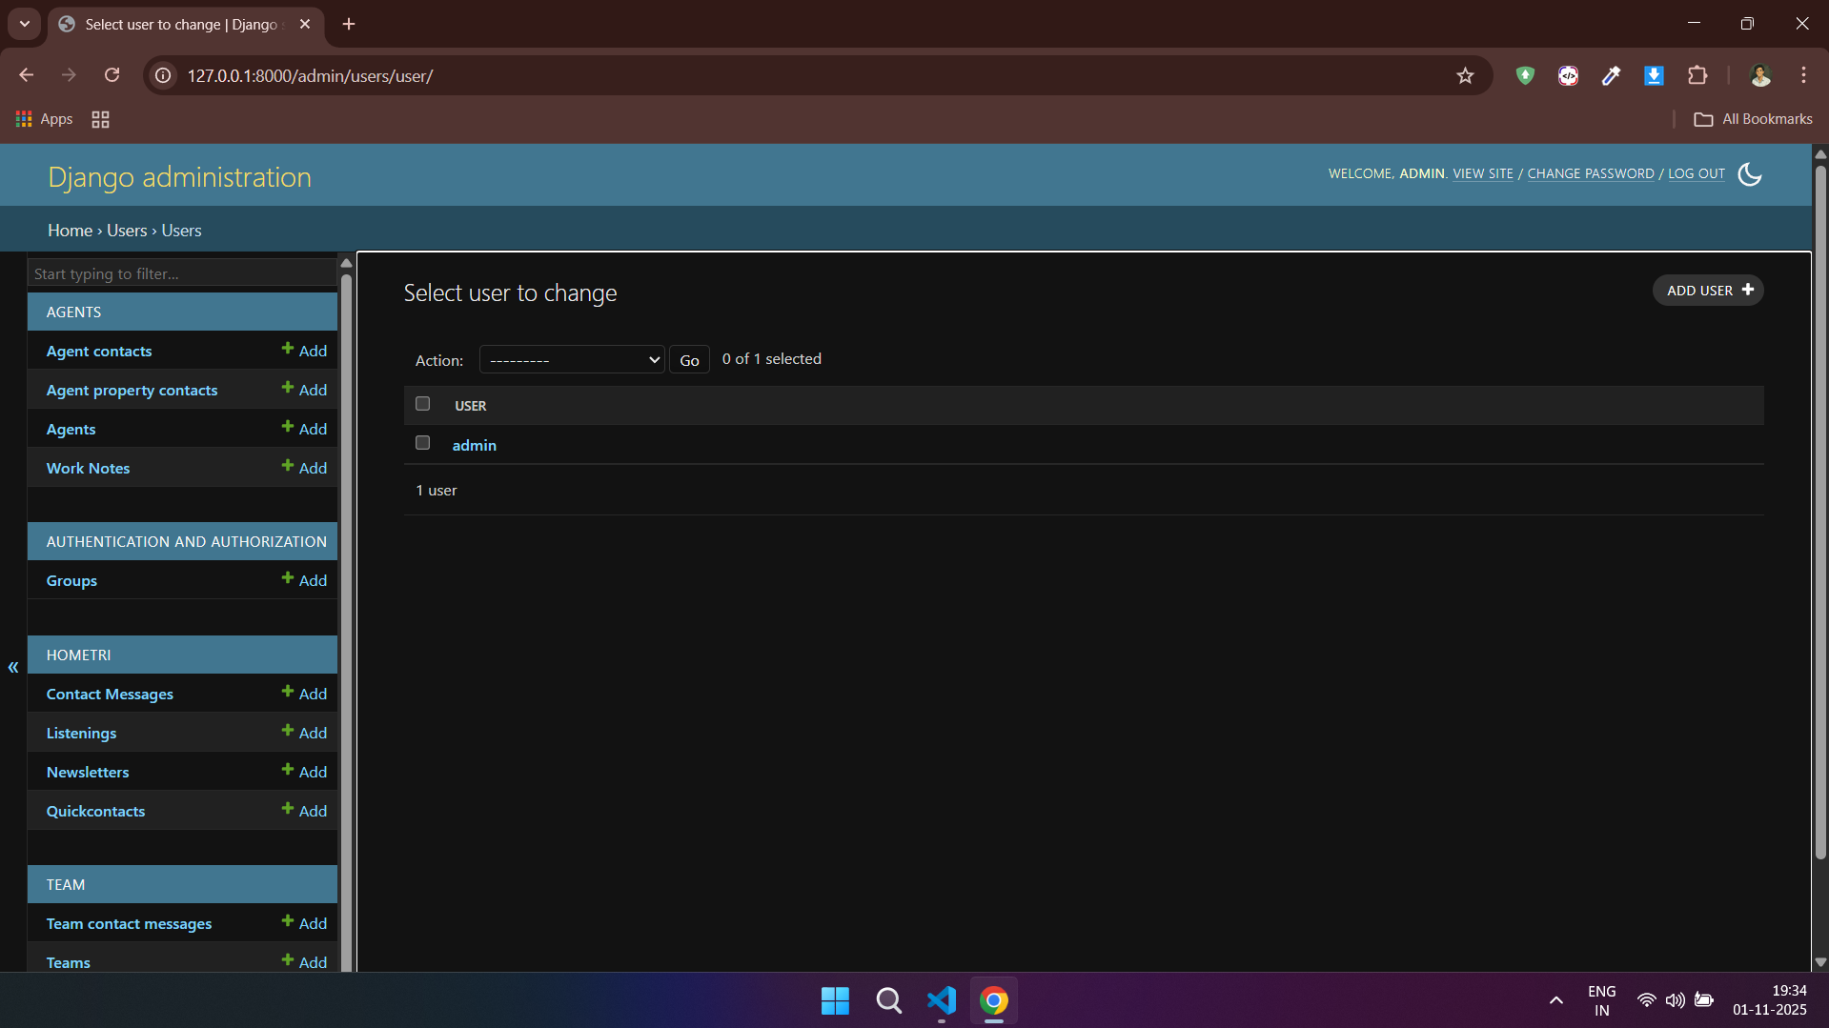Viewport: 1829px width, 1028px height.
Task: Open Quickcontacts in the sidebar
Action: pyautogui.click(x=95, y=812)
